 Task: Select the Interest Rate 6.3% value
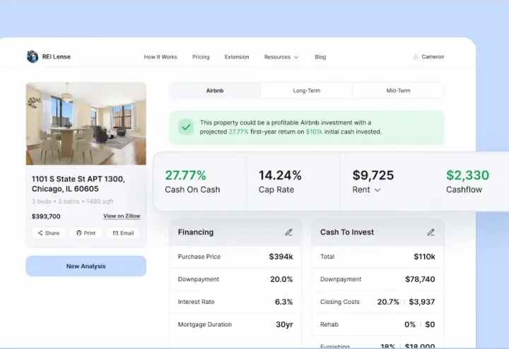(x=283, y=302)
